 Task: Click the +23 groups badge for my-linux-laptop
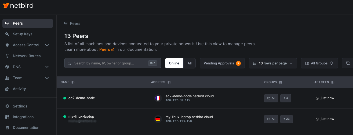pos(286,119)
